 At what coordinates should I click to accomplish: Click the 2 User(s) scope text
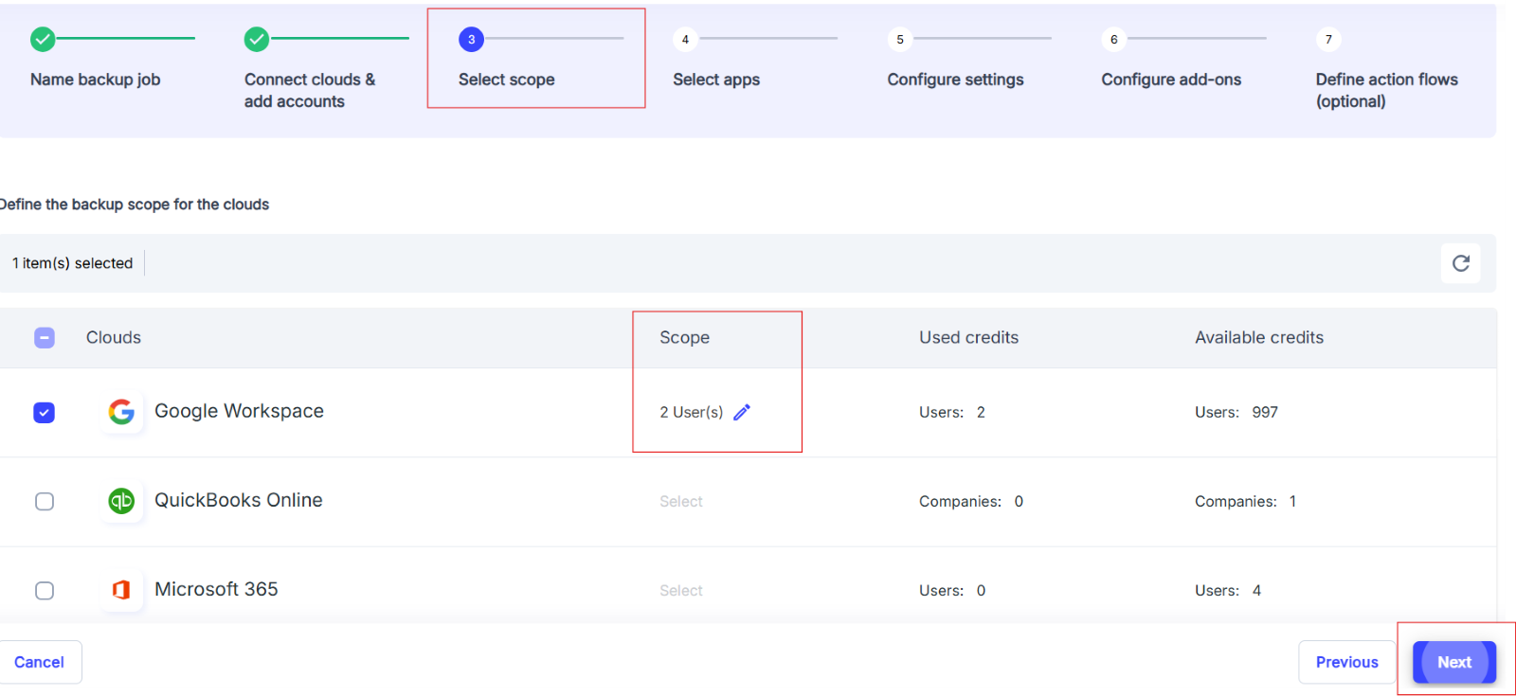pyautogui.click(x=692, y=412)
